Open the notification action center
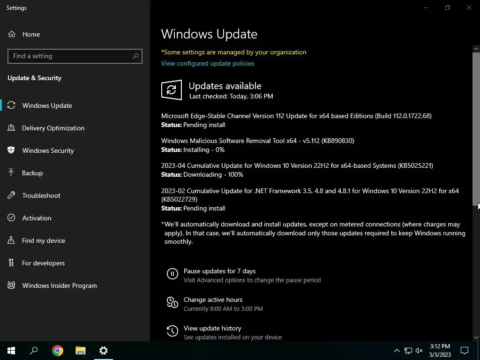Image resolution: width=480 pixels, height=360 pixels. (x=465, y=351)
